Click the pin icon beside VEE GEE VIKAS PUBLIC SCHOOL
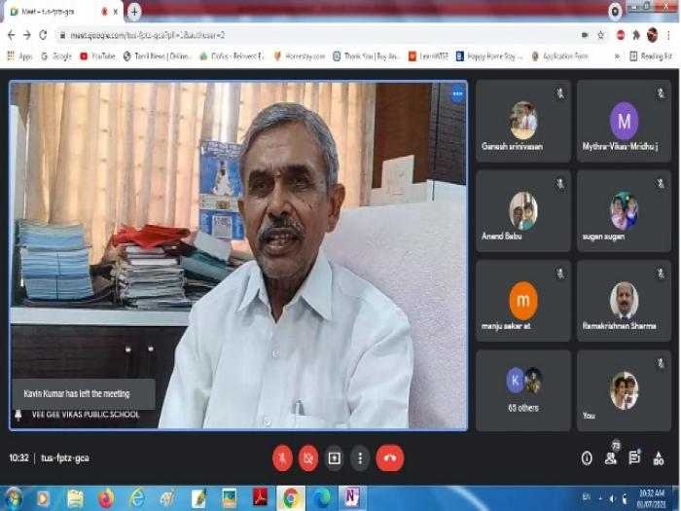 pos(18,415)
